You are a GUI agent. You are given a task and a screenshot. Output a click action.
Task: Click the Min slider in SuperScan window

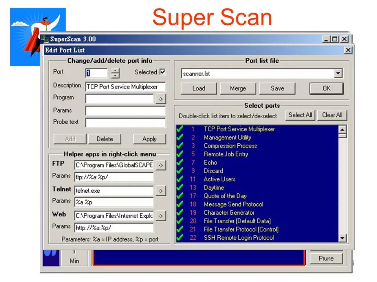pos(74,252)
